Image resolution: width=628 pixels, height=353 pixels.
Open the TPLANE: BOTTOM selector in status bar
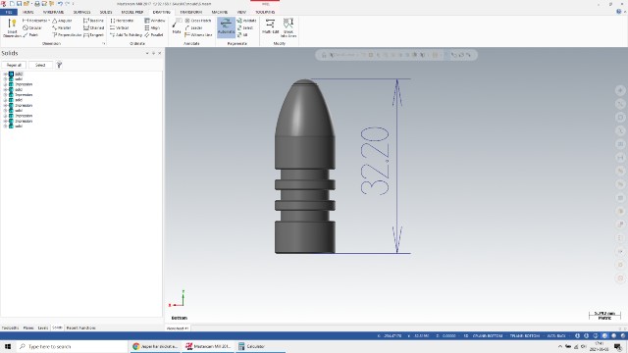click(524, 335)
